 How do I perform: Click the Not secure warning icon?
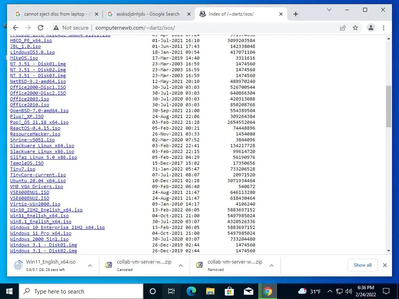click(x=56, y=28)
